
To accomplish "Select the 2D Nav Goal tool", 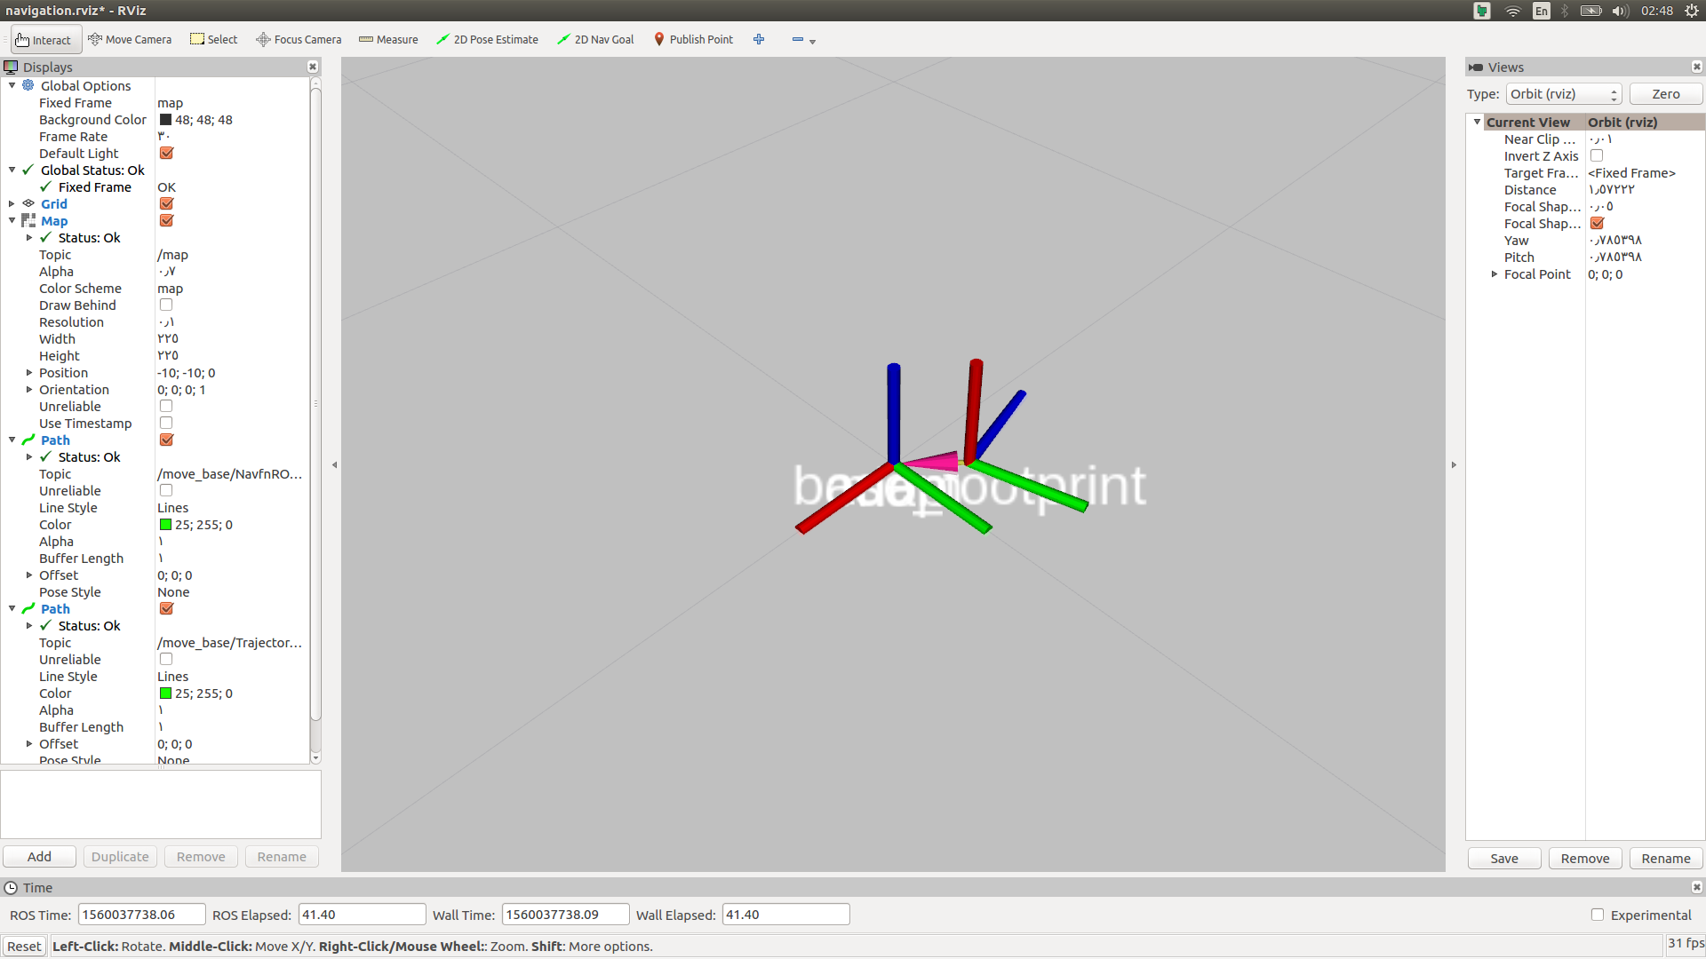I will coord(599,39).
